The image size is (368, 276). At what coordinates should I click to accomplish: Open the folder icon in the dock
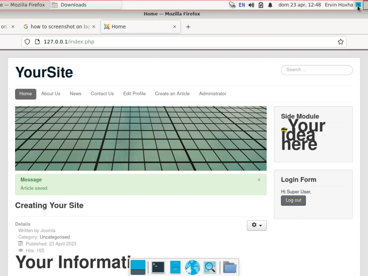click(x=230, y=267)
